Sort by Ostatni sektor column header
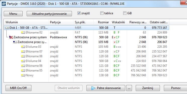This screenshot has height=94, width=187. (159, 22)
